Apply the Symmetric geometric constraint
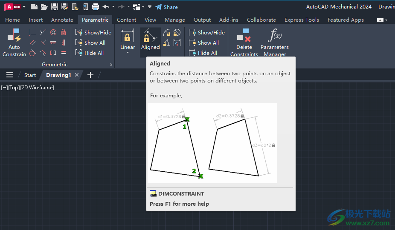395x230 pixels. point(53,53)
